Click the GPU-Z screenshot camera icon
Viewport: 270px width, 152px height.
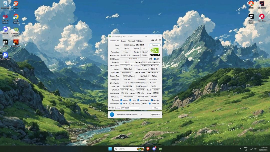point(152,40)
